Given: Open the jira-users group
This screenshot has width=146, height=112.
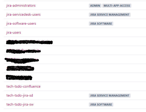Looking at the screenshot, I should click(14, 33).
